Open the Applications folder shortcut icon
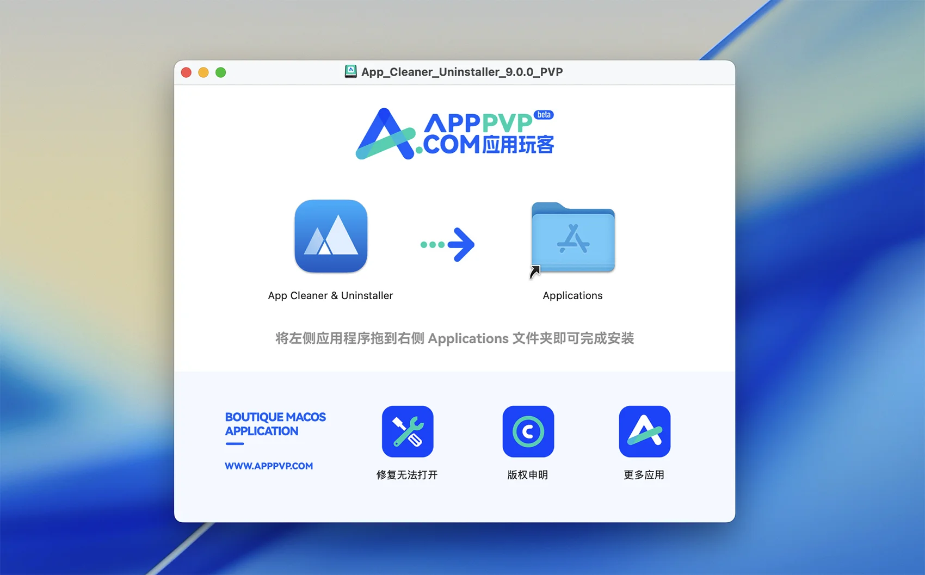Screen dimensions: 925x575 point(573,238)
